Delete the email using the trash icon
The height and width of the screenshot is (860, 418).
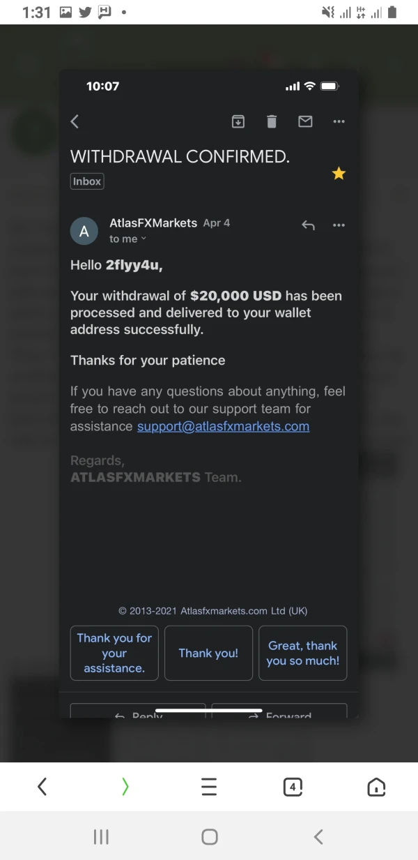pyautogui.click(x=272, y=122)
